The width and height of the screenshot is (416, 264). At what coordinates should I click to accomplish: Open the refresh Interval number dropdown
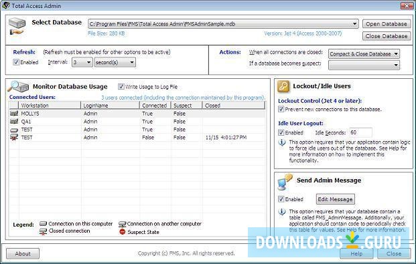(x=88, y=63)
